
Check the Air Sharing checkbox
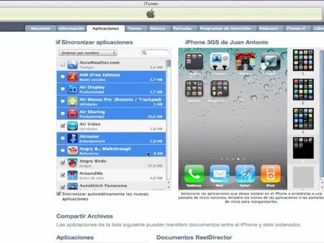coord(63,114)
